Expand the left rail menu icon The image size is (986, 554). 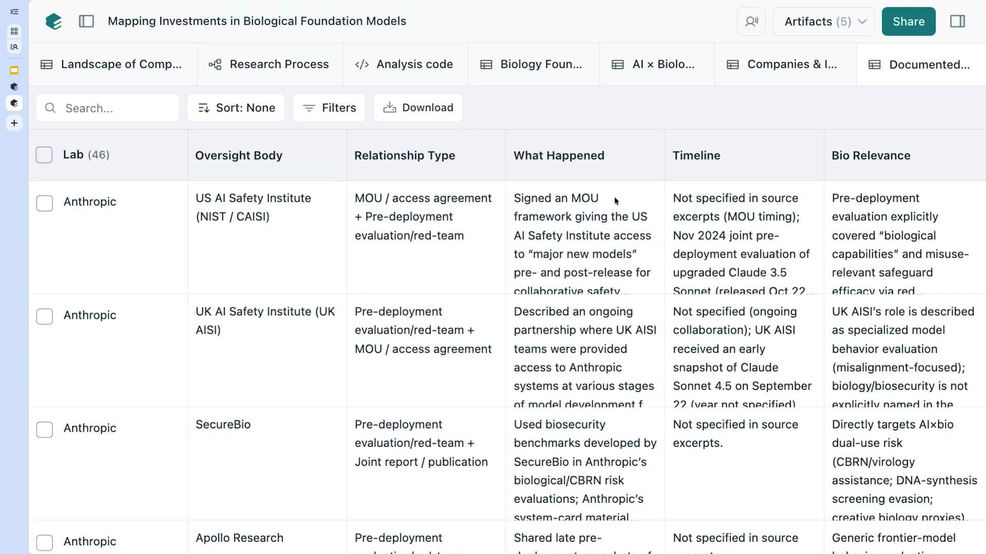(x=14, y=12)
